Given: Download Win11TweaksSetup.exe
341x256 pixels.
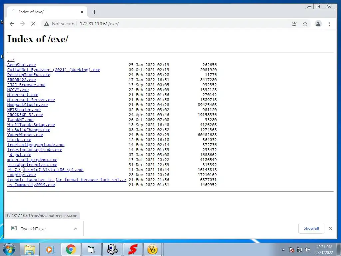Looking at the screenshot, I should click(x=31, y=125).
